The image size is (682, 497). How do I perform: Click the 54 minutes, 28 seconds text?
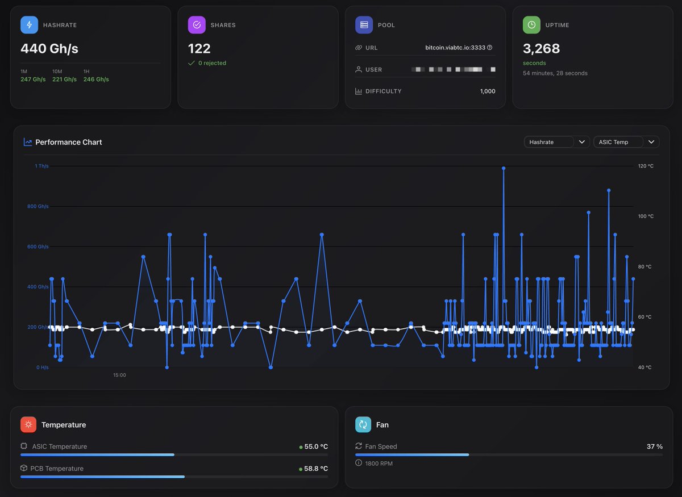[555, 73]
